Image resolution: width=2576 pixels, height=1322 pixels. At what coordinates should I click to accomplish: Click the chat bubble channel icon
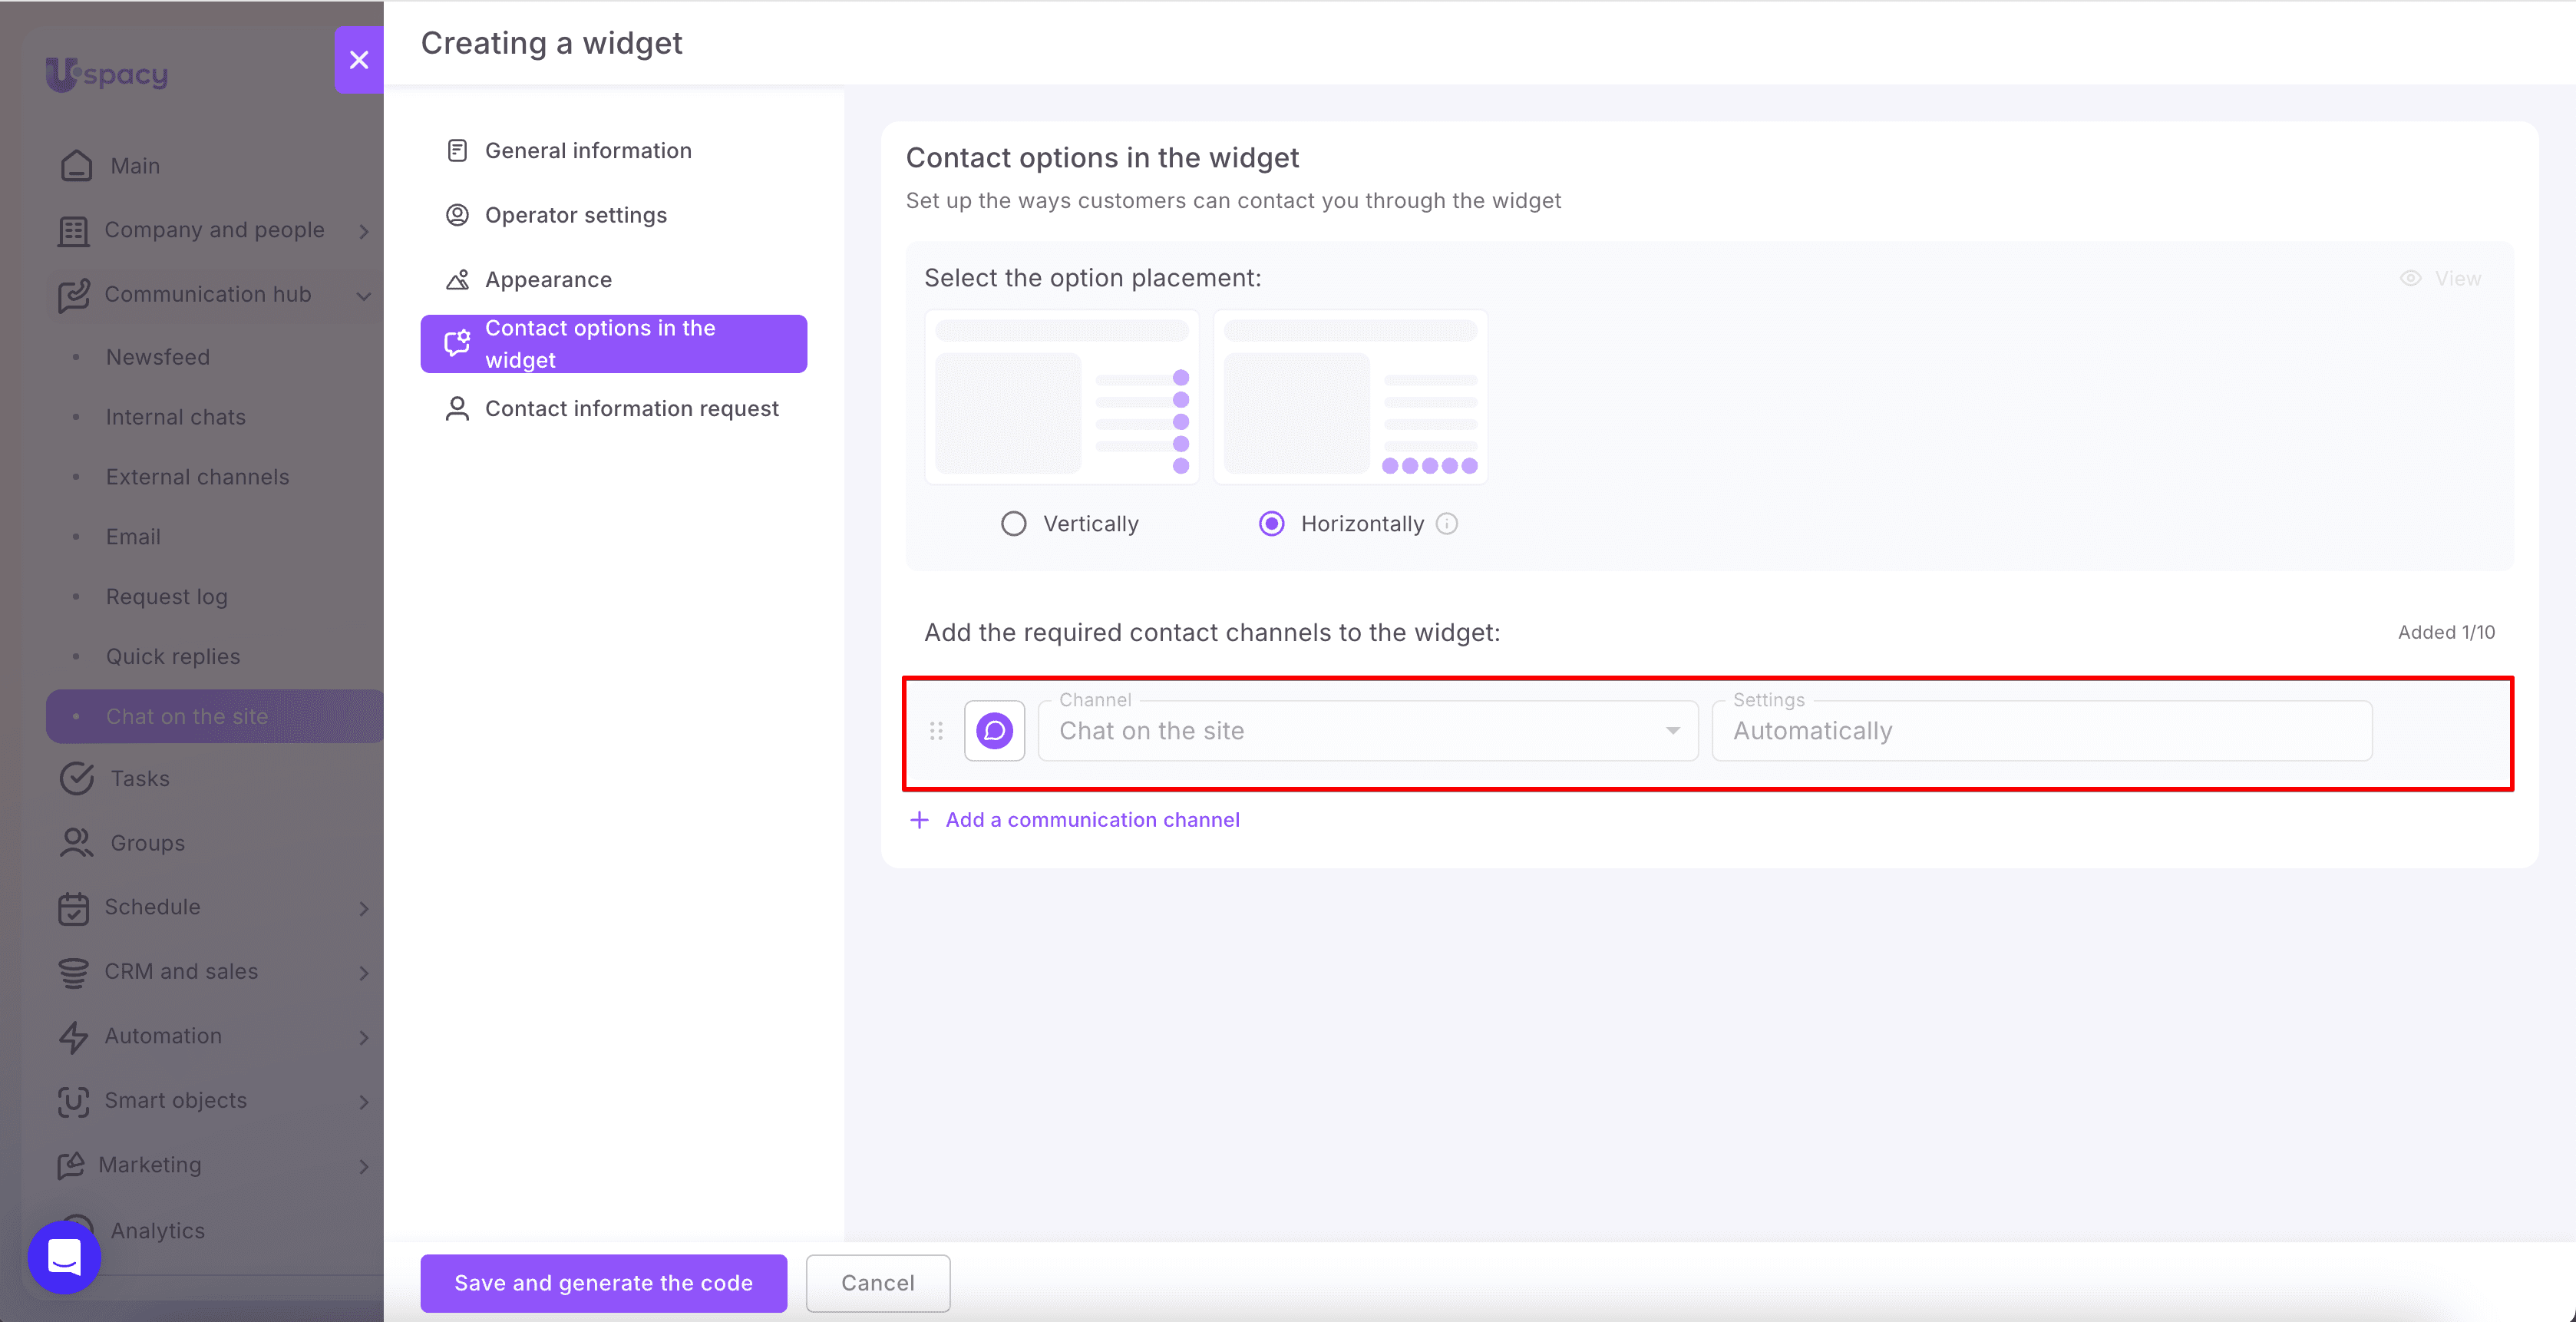[x=994, y=731]
